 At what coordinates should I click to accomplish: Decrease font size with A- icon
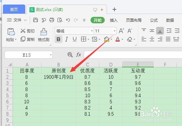(130, 31)
